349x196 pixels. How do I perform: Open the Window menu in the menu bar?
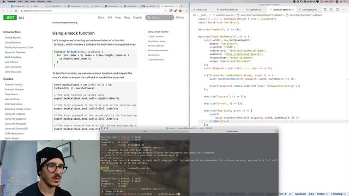(41, 1)
